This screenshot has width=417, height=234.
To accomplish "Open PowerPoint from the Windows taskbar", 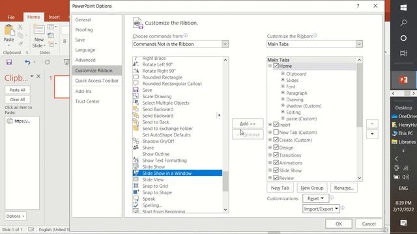I will [x=403, y=79].
